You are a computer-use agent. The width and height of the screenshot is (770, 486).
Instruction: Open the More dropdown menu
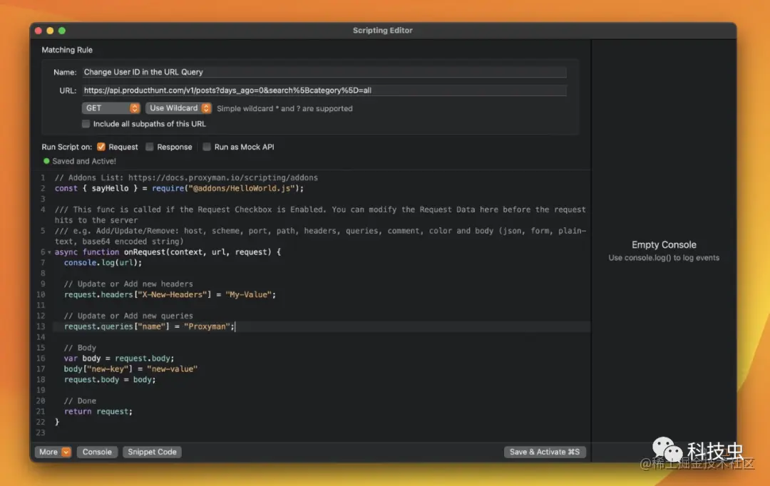tap(53, 452)
